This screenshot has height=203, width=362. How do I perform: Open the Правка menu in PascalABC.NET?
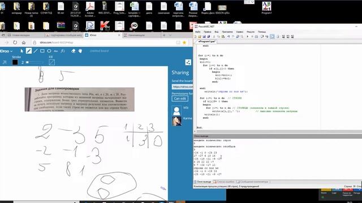208,32
